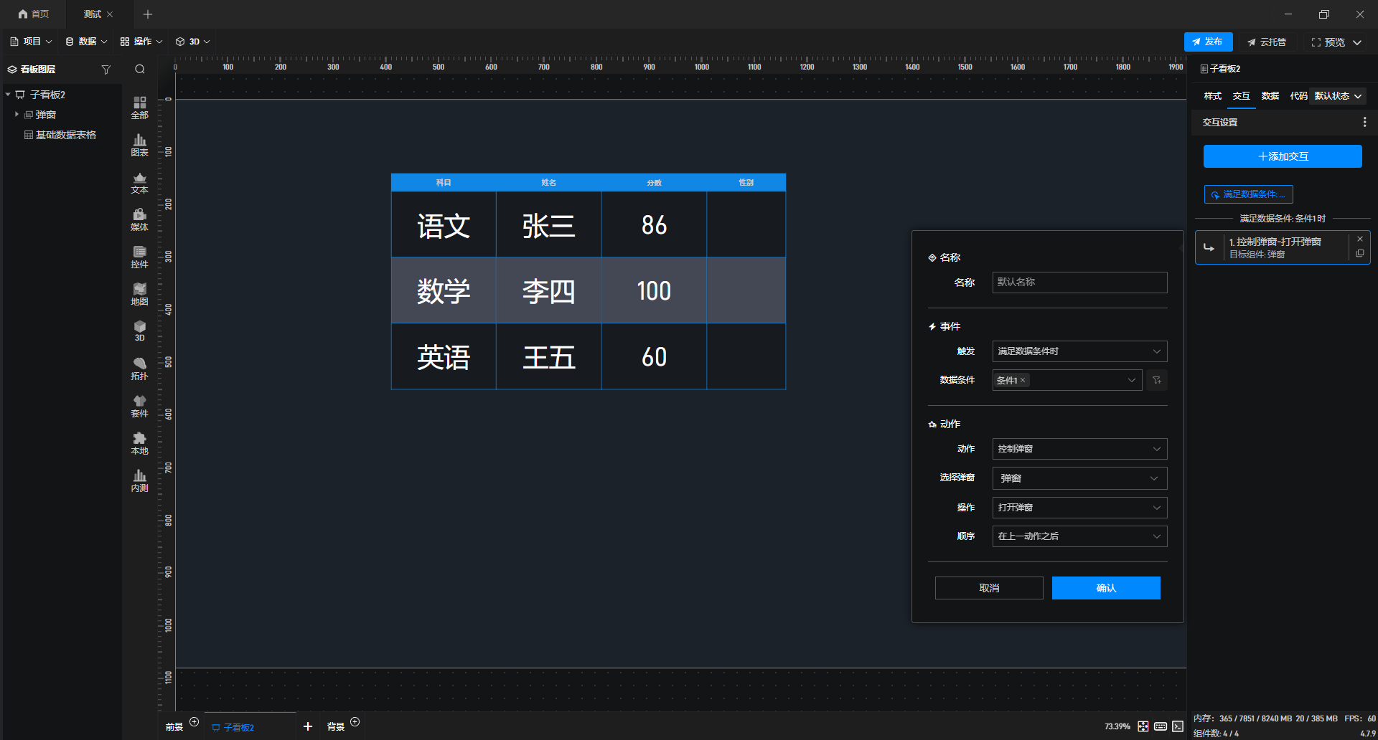Open the interaction settings three-dot menu
The width and height of the screenshot is (1378, 740).
click(x=1364, y=123)
